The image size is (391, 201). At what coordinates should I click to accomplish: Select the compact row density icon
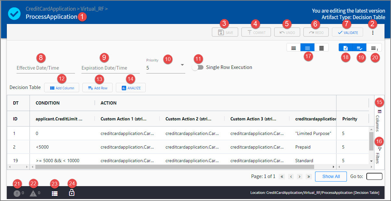tap(321, 48)
